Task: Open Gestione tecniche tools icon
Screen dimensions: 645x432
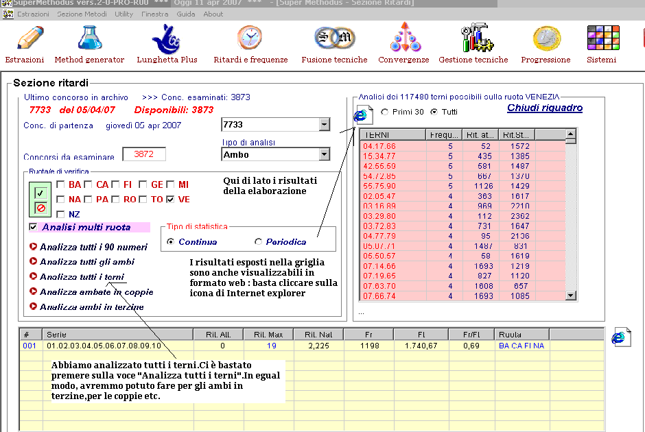Action: point(476,38)
